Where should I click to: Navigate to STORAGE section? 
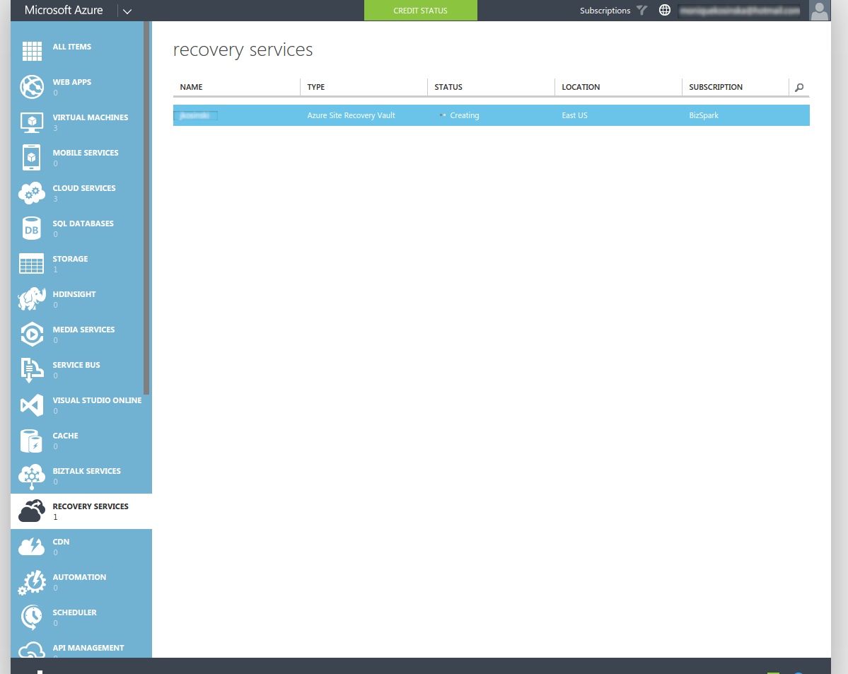(70, 259)
